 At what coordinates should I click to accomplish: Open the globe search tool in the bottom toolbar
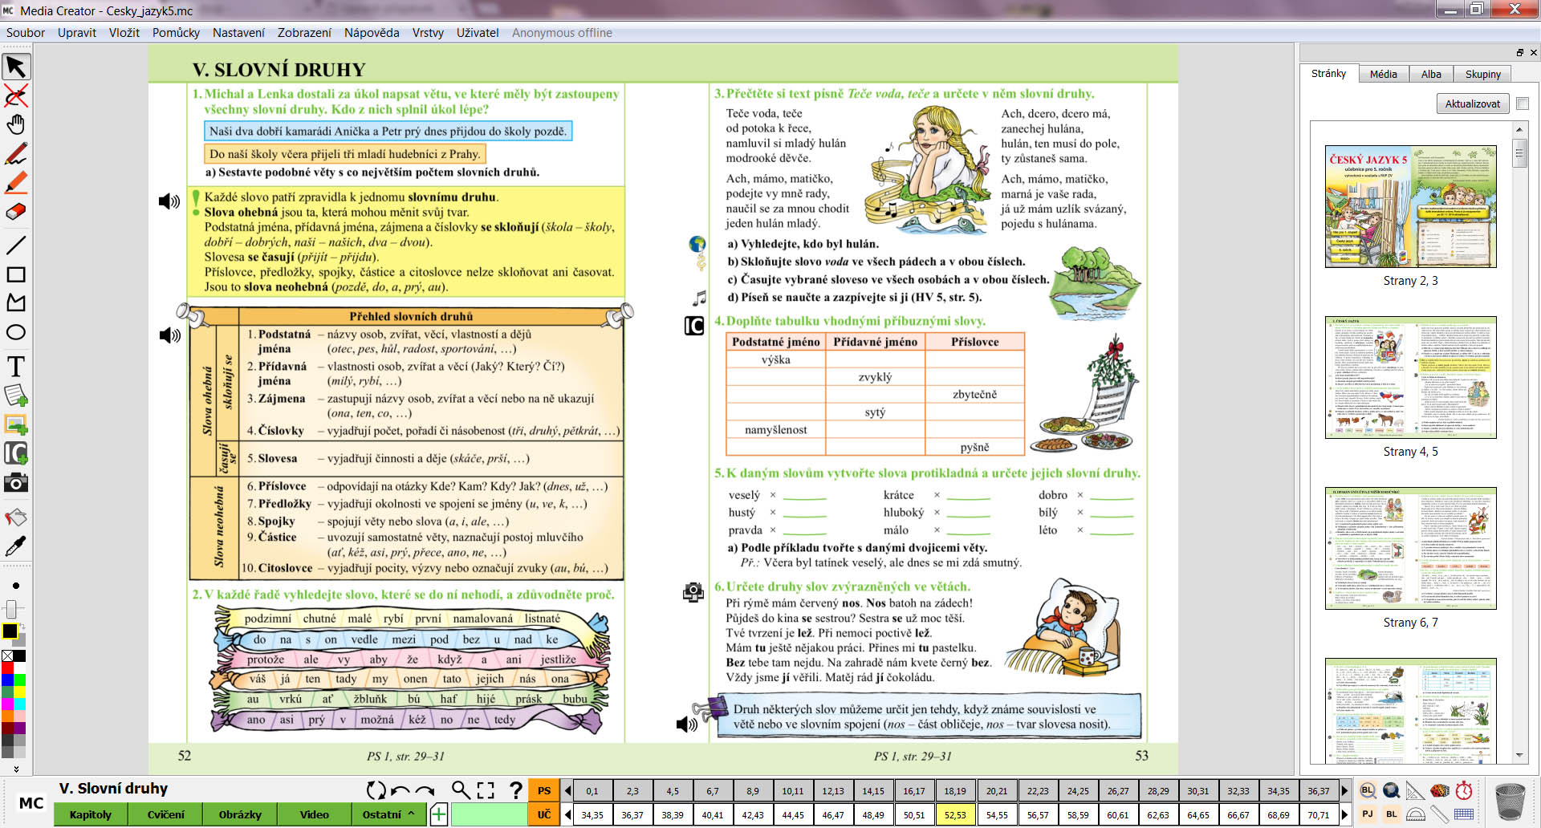[1392, 790]
